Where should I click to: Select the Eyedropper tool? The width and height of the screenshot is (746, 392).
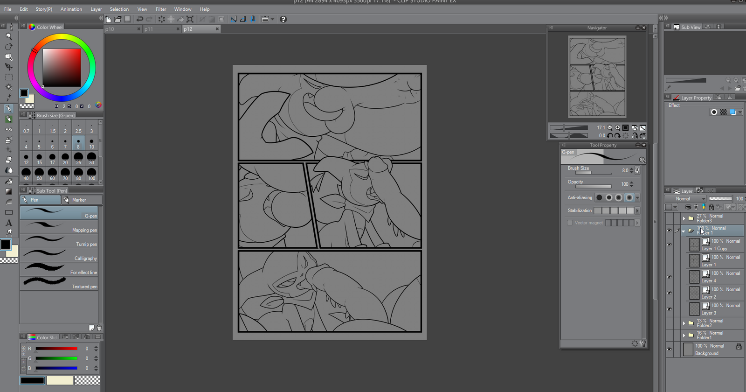(9, 98)
